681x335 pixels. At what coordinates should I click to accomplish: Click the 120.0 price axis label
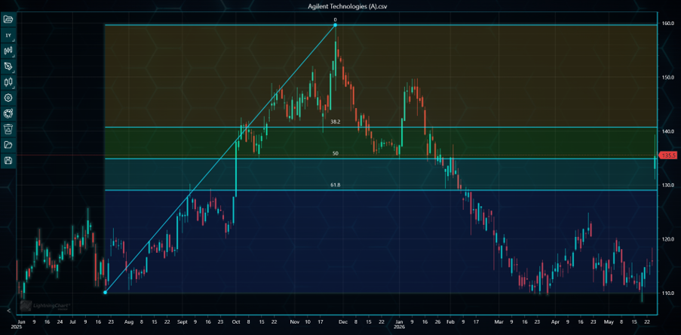[x=668, y=239]
